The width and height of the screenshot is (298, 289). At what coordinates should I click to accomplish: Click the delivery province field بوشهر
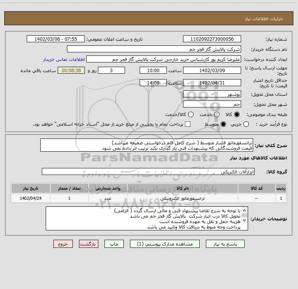pyautogui.click(x=212, y=94)
